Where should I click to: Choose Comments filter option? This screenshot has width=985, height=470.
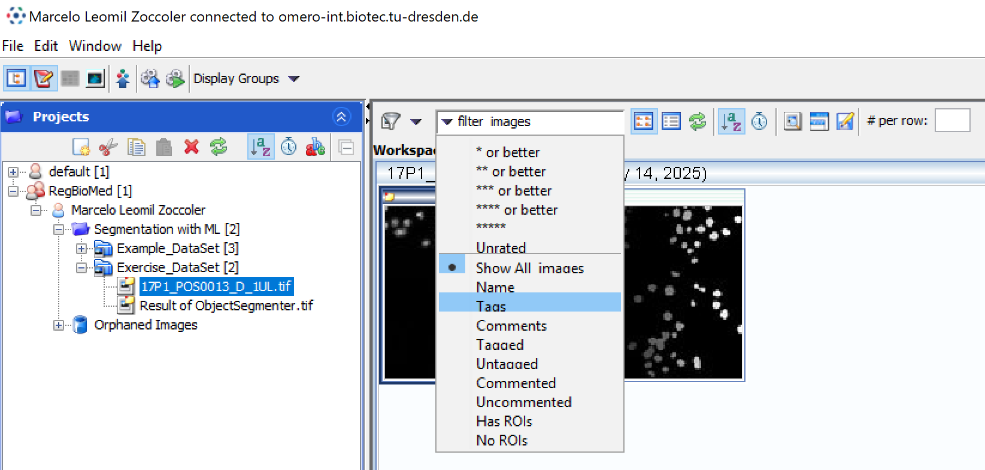[530, 326]
